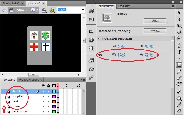The height and width of the screenshot is (115, 184).
Task: Select the Eyedropper tool
Action: (x=179, y=104)
